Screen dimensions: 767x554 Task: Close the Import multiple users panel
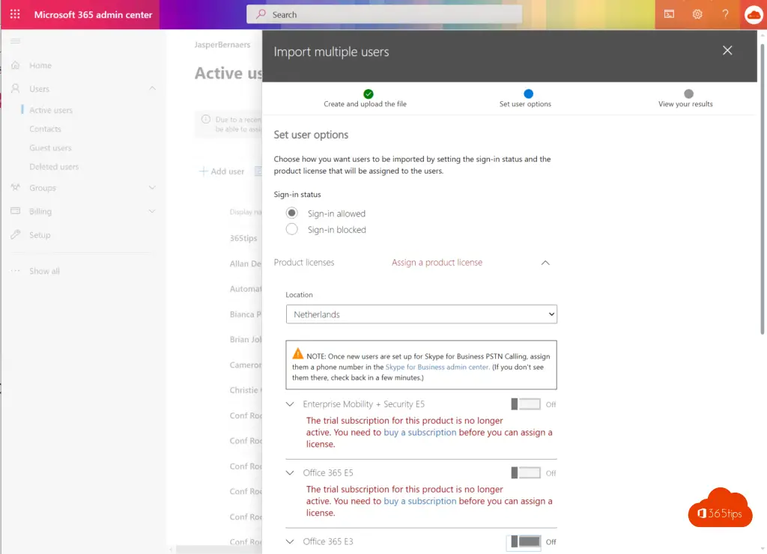[727, 50]
